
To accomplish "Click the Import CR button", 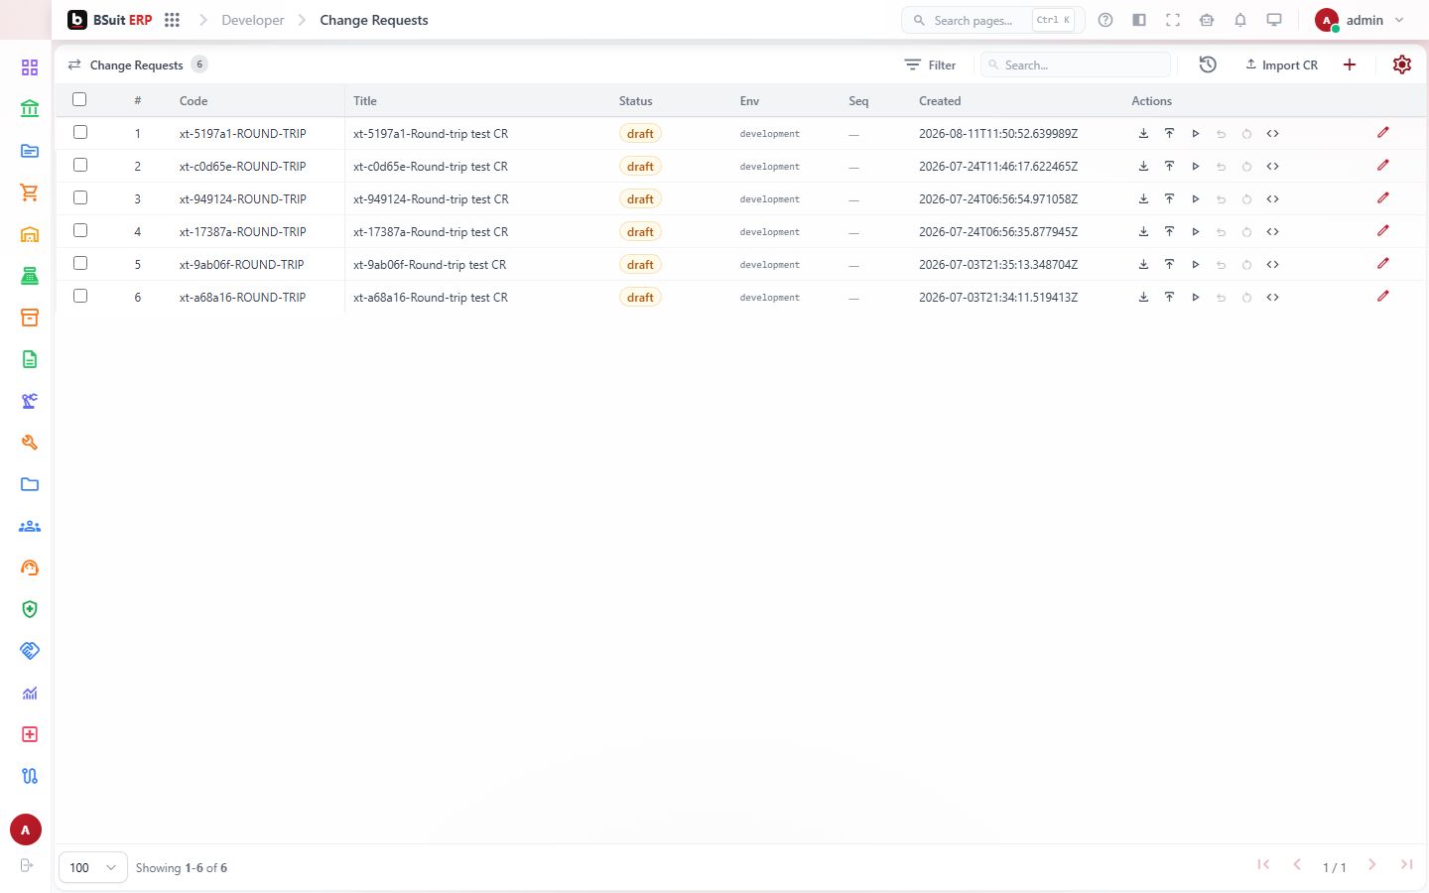I will pos(1281,64).
